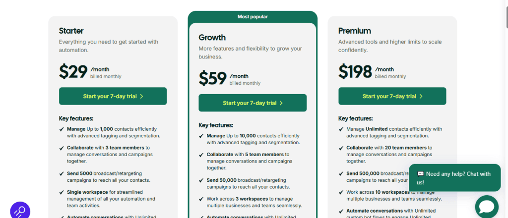Screen dimensions: 508x218
Task: Click checkmark beside Premium's Unlimited contacts feature
Action: click(x=341, y=129)
